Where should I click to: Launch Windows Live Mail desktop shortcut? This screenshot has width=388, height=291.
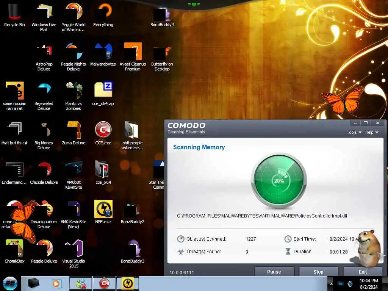(x=44, y=17)
